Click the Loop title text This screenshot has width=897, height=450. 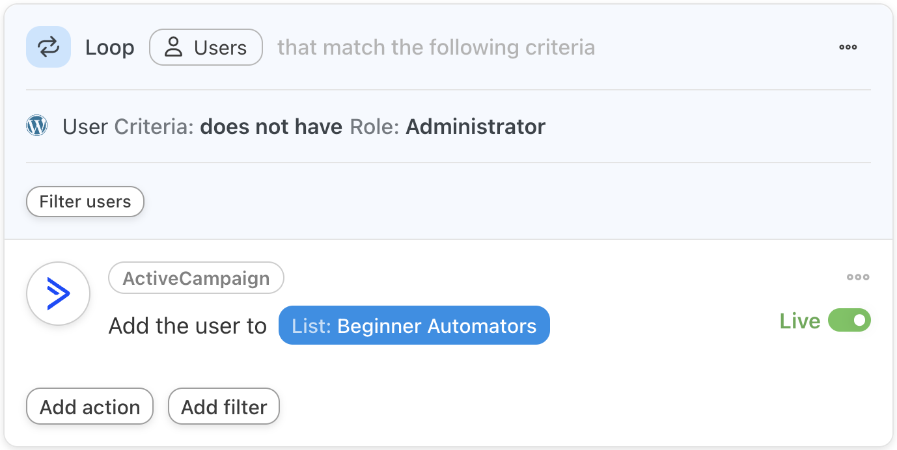pos(109,47)
